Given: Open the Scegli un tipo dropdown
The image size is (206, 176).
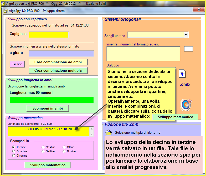Looking at the screenshot, I should tap(186, 35).
